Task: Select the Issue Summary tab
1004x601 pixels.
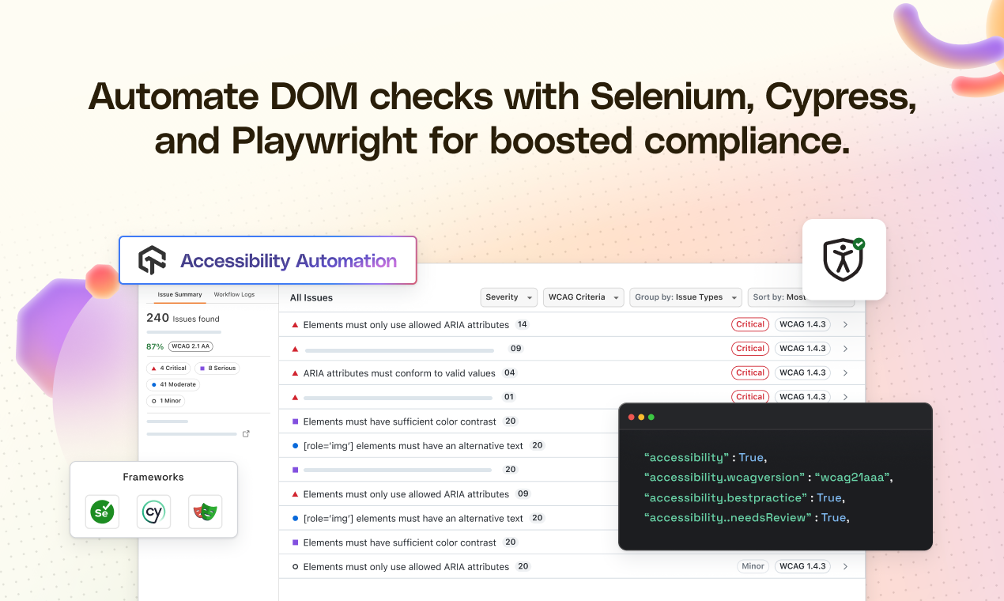Action: pos(179,294)
